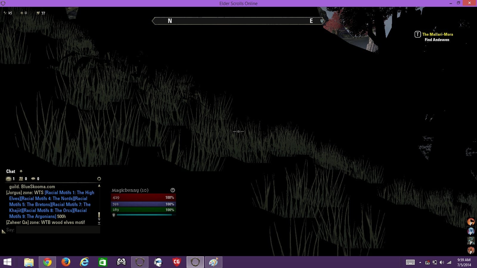Open the friends online icon in chat
This screenshot has height=268, width=477.
[x=21, y=179]
